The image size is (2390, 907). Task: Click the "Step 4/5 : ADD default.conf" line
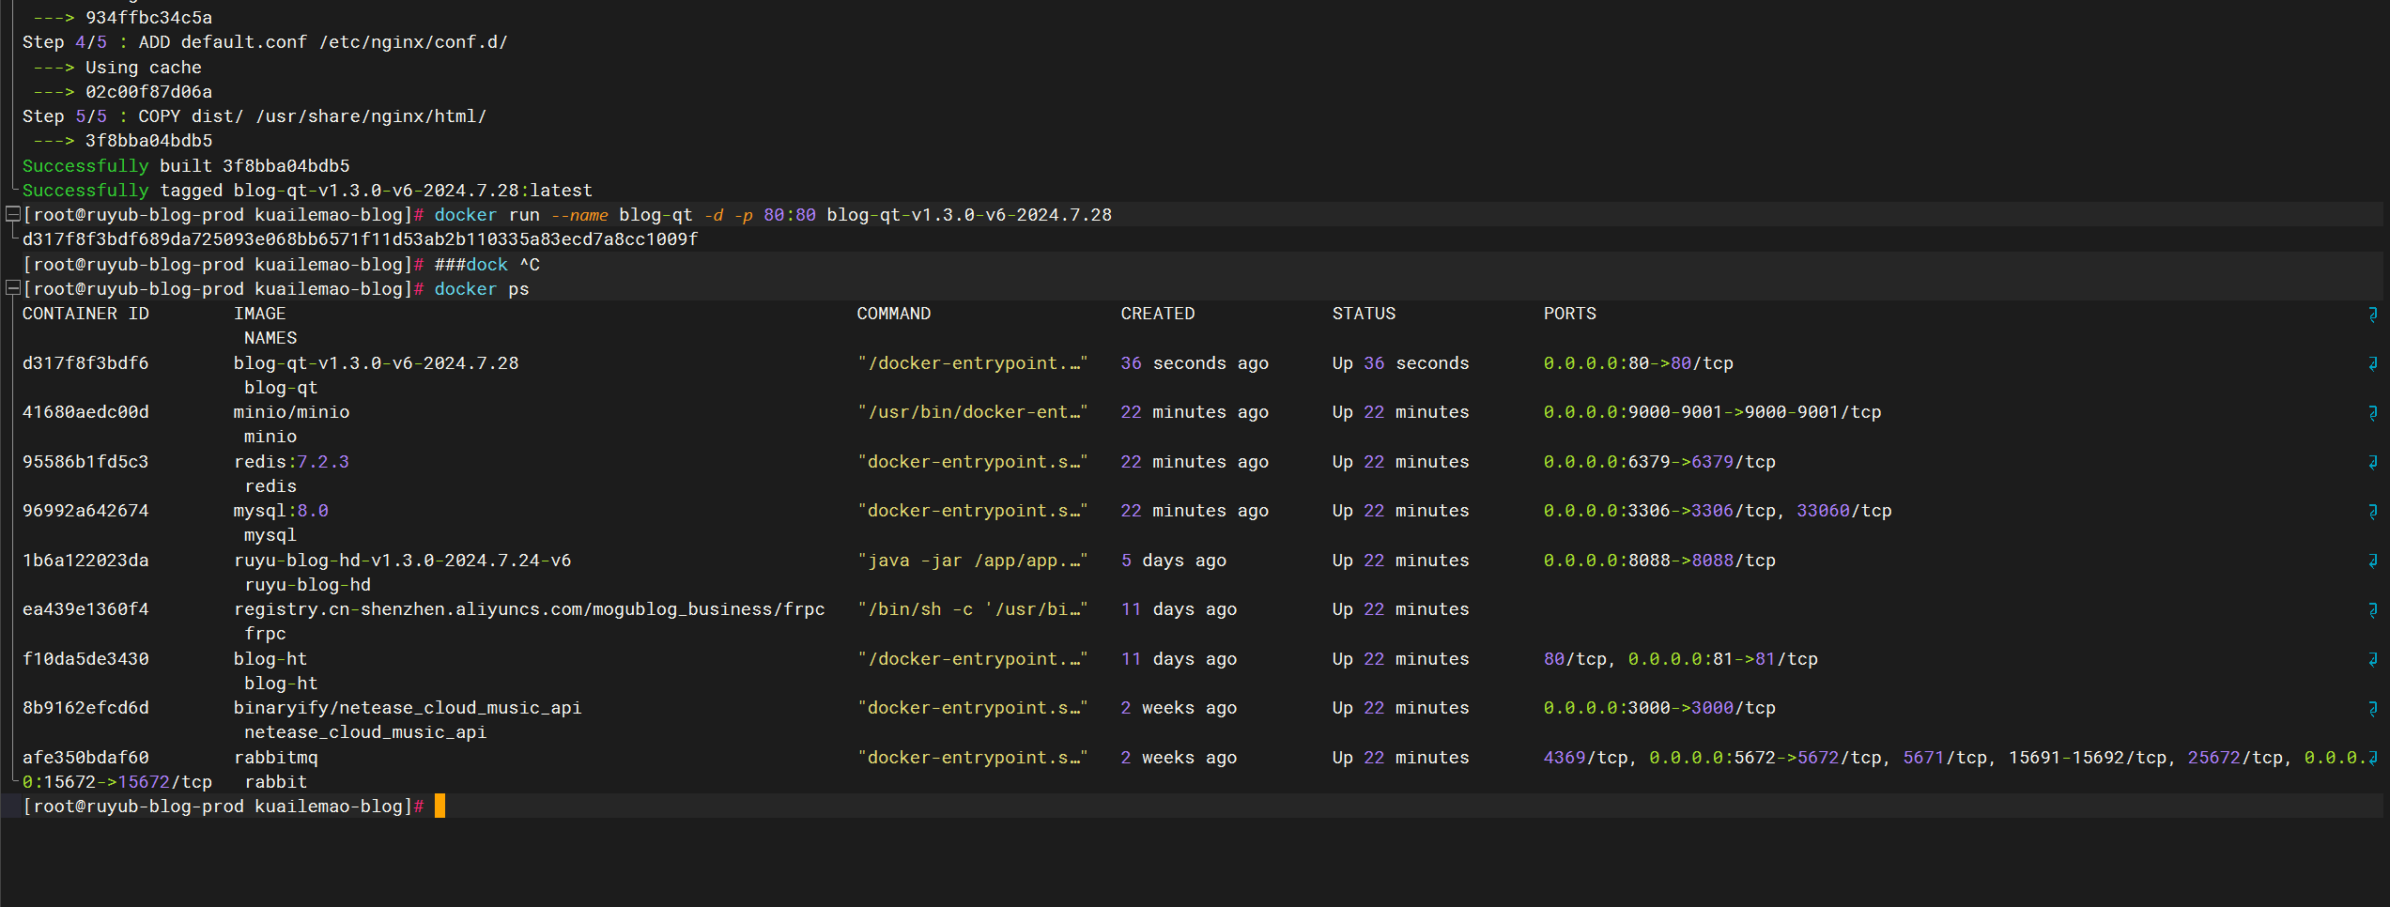click(265, 42)
